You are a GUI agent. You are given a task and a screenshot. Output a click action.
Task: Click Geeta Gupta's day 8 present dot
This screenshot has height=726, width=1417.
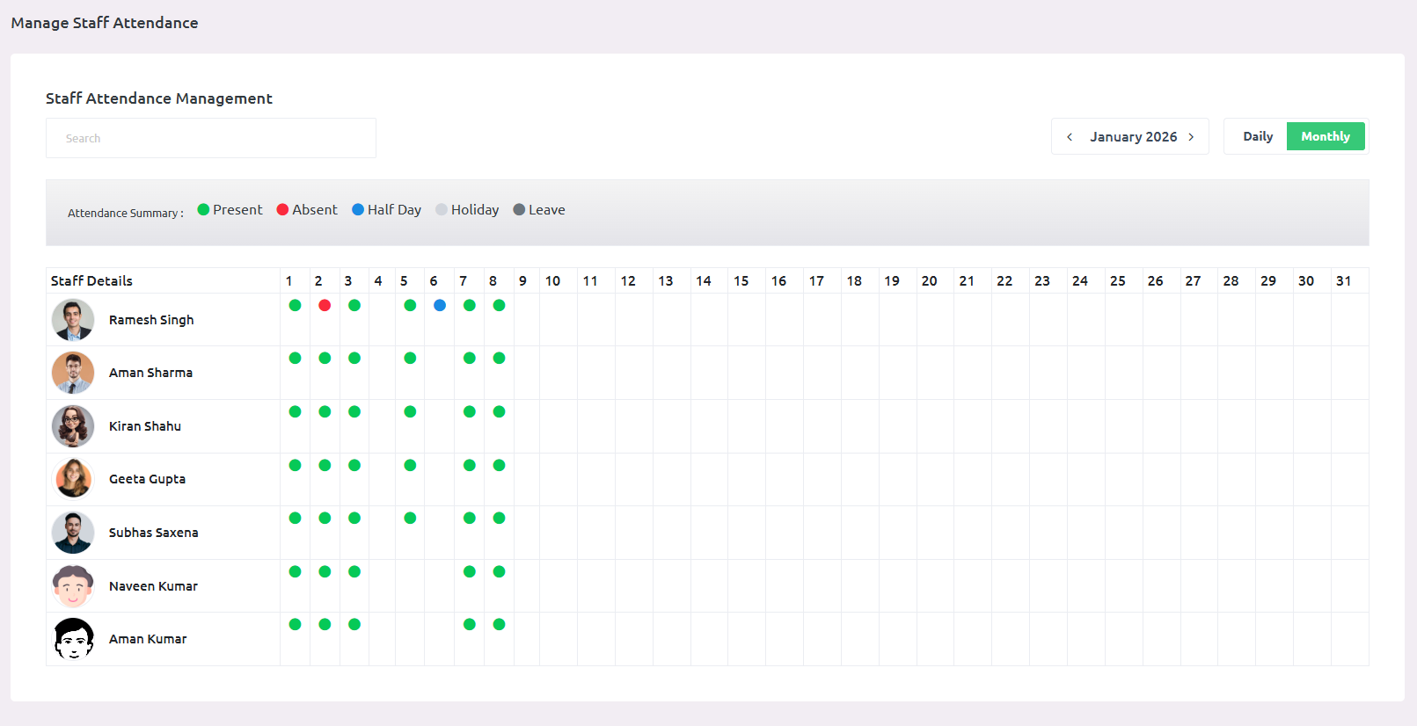[x=499, y=465]
